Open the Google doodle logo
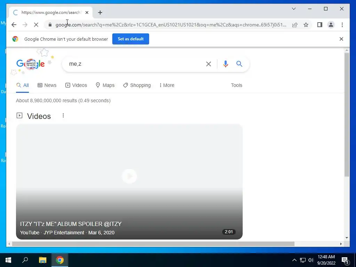 click(31, 64)
